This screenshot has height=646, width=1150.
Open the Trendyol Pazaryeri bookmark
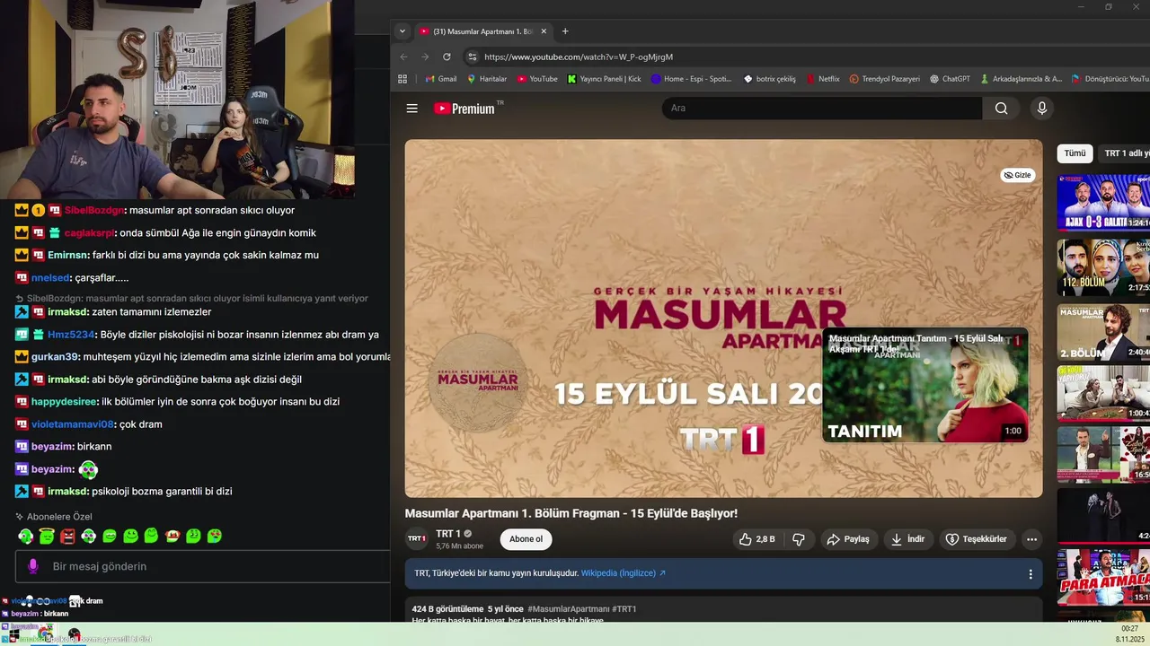[x=885, y=79]
